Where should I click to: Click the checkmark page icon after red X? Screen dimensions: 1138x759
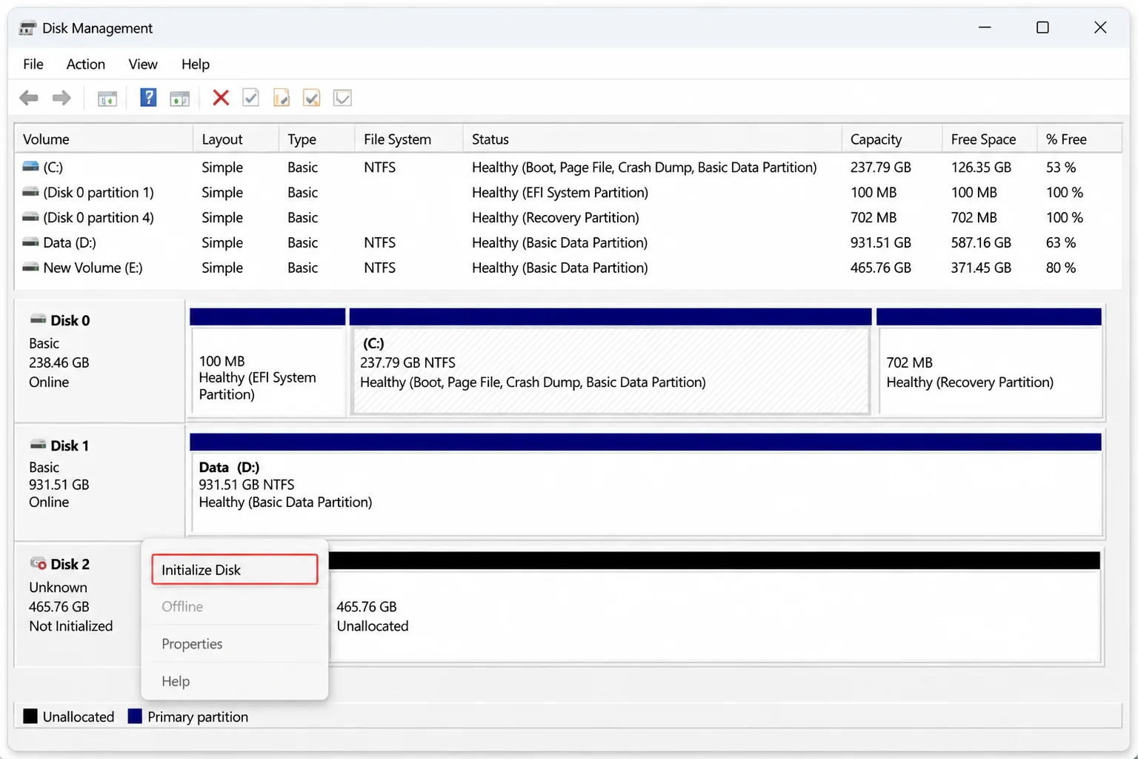pos(251,98)
